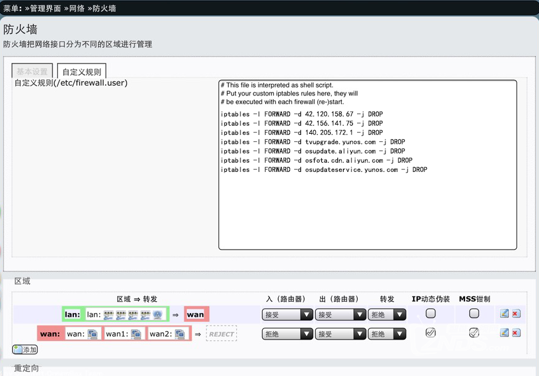
Task: Click the rule dropping tvupgrade.yunos.com
Action: tap(313, 142)
